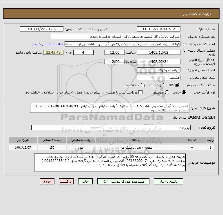
Task: Click the تعداد / مقدار column header
Action: coord(52,140)
